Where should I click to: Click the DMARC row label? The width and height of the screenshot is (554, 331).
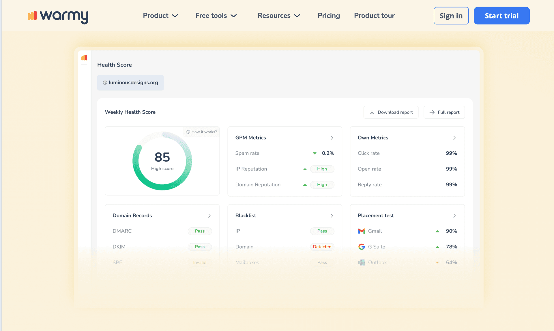click(122, 231)
